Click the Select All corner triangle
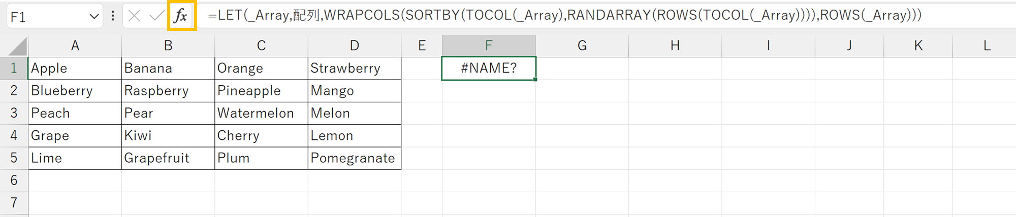This screenshot has width=1016, height=217. pos(18,47)
